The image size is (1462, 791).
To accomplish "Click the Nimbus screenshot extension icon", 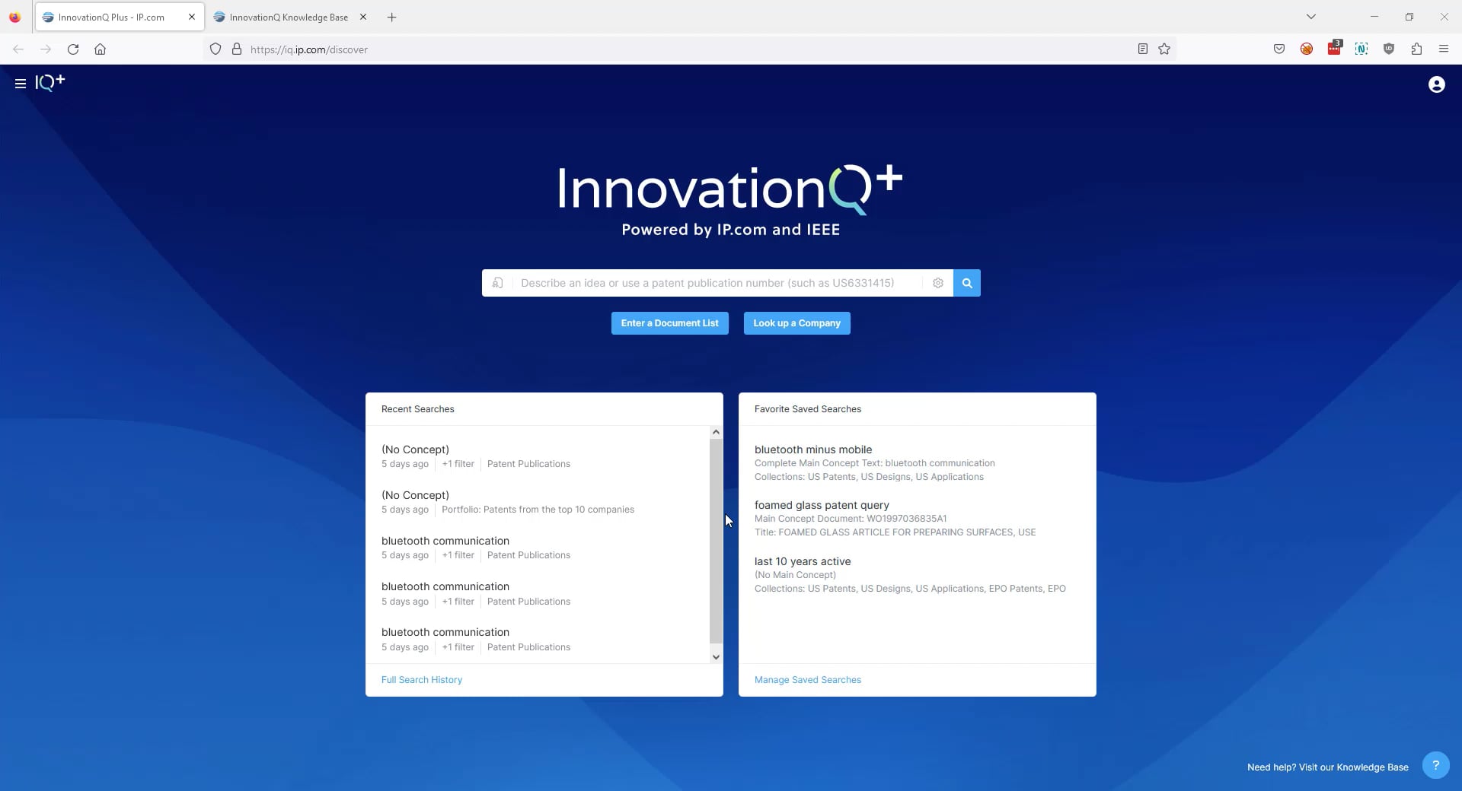I will tap(1362, 49).
